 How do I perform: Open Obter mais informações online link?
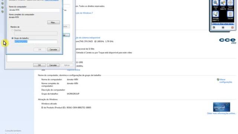(222, 113)
